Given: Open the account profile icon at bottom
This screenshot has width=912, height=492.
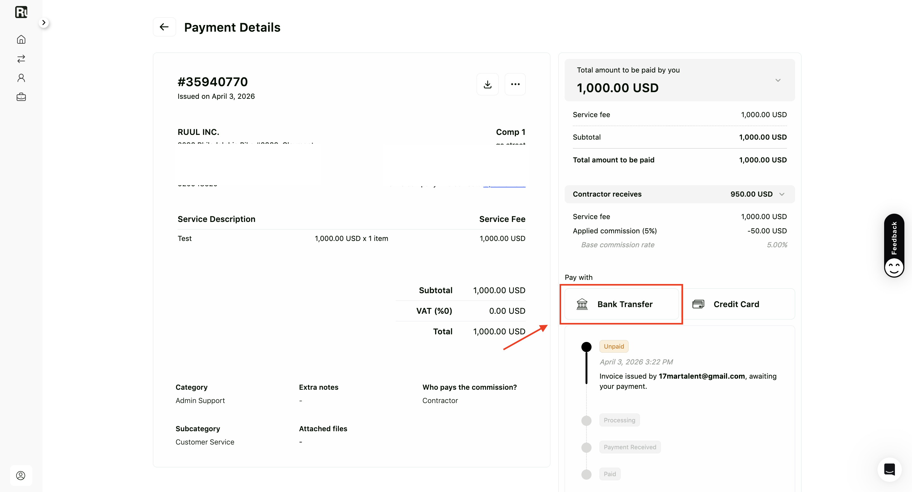Looking at the screenshot, I should [21, 475].
